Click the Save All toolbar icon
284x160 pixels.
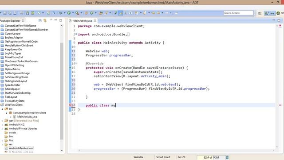[10, 13]
